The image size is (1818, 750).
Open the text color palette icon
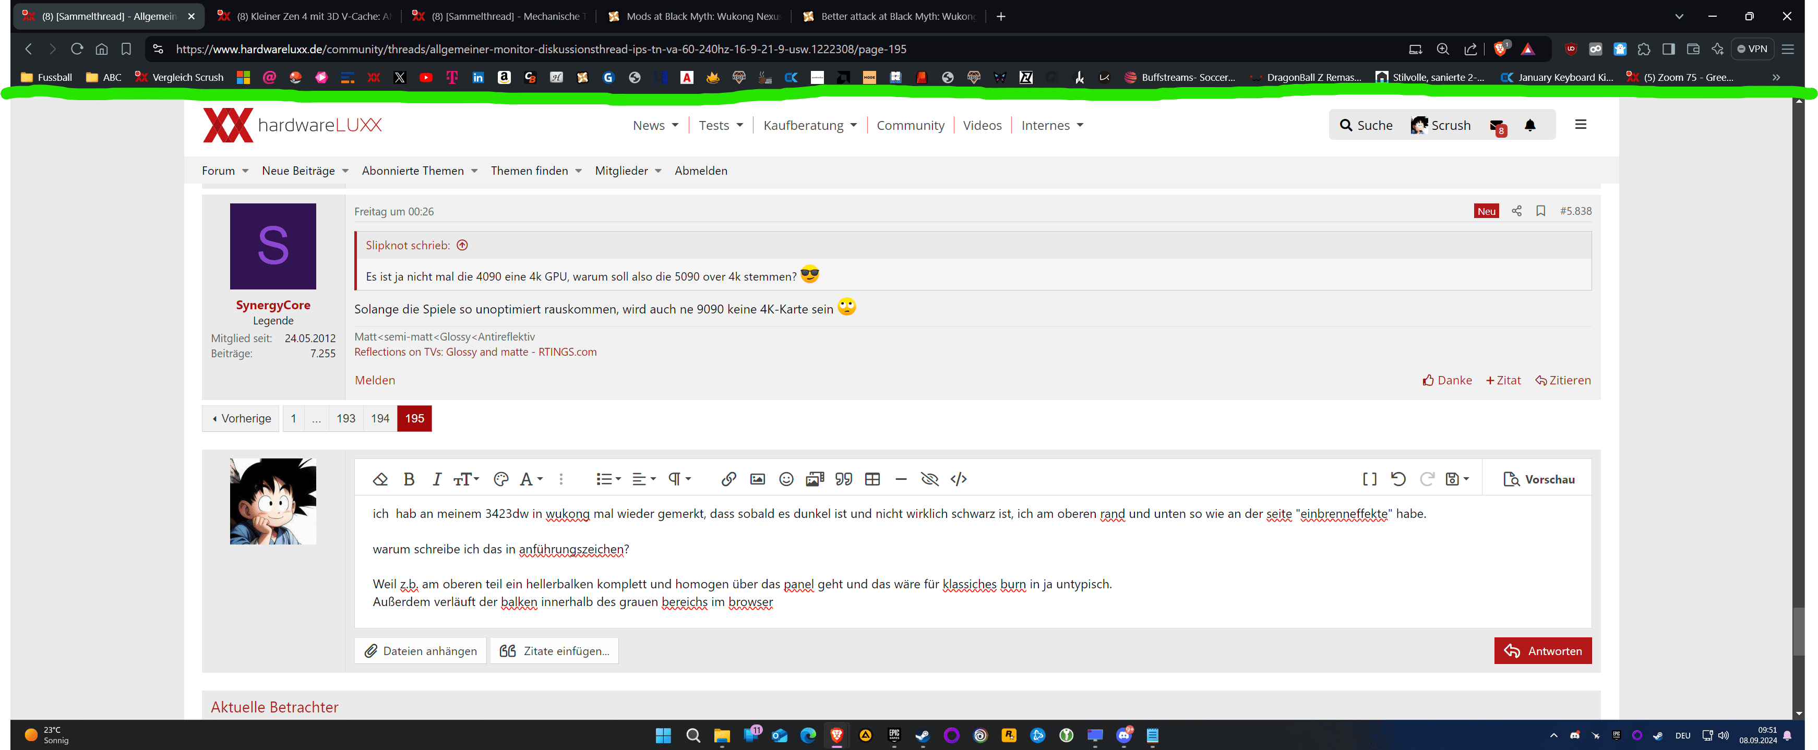pyautogui.click(x=501, y=479)
